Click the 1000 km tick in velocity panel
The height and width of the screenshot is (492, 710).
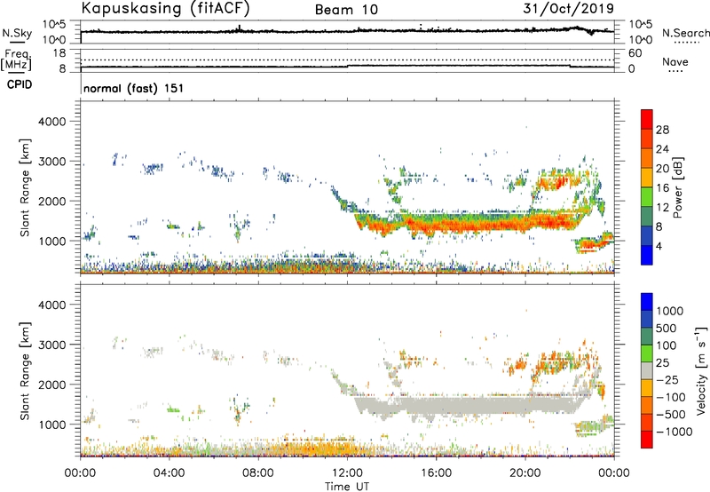[x=51, y=425]
